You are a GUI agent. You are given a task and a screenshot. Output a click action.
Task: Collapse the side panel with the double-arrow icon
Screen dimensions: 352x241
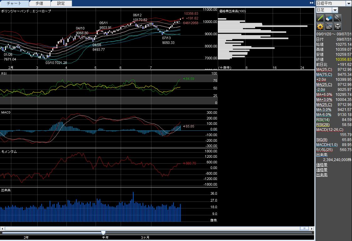tap(312, 3)
